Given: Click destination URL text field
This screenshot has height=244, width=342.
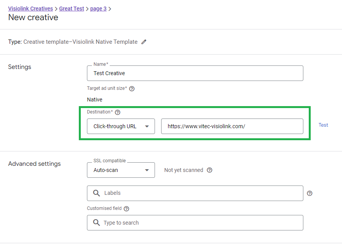Looking at the screenshot, I should tap(232, 126).
